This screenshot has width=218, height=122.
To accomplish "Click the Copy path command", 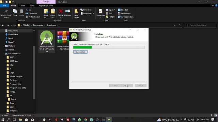I will point(31,14).
